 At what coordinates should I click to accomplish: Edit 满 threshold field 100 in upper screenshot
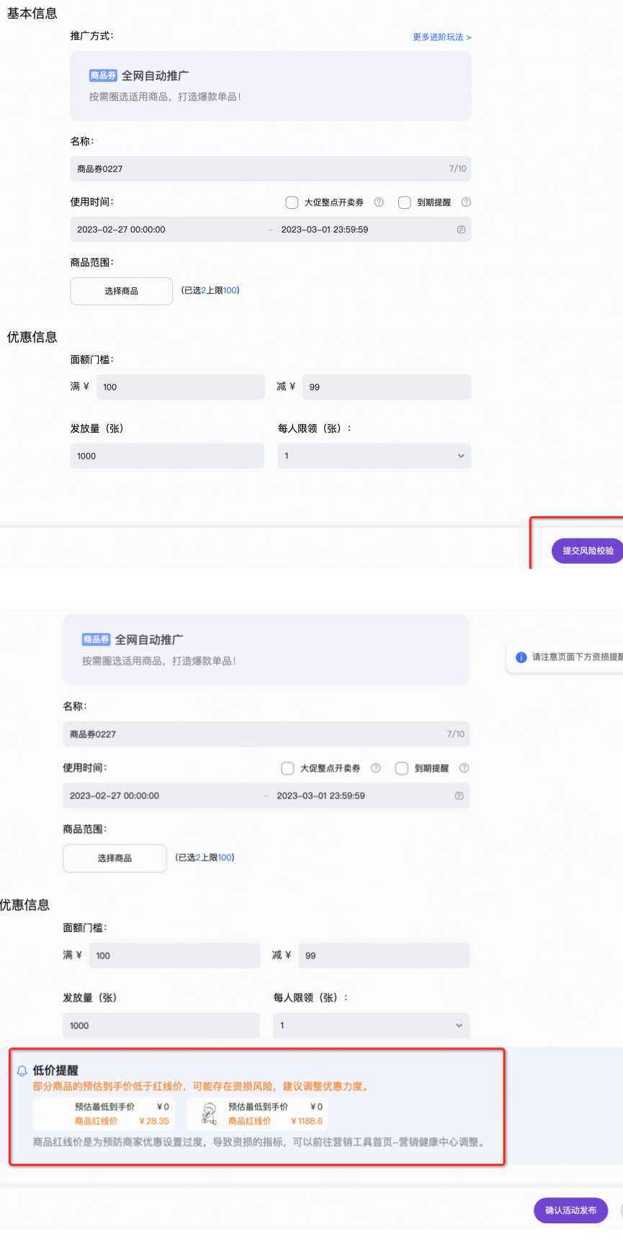[180, 387]
